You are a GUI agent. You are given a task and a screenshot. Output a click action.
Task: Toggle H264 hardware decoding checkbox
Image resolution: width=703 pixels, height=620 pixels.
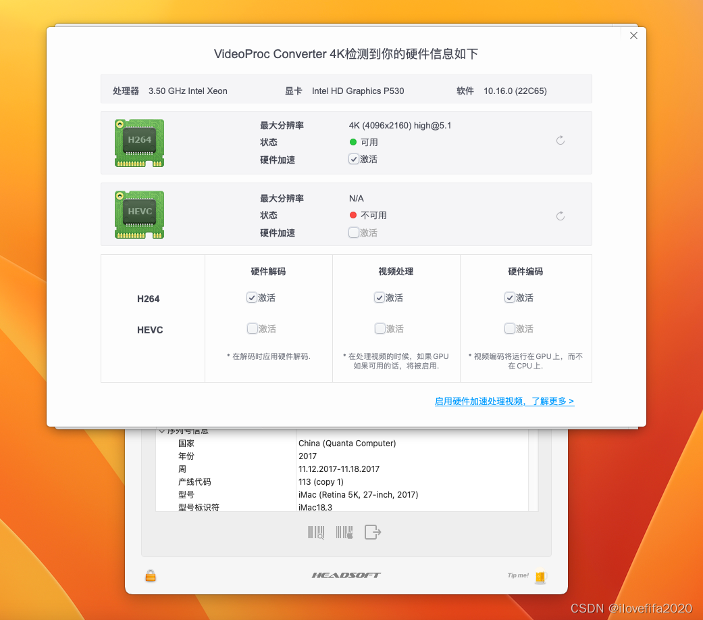click(x=252, y=297)
